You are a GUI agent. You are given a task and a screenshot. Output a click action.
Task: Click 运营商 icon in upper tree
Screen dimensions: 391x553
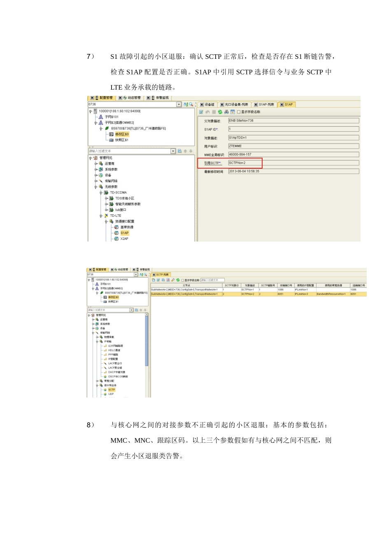[101, 164]
